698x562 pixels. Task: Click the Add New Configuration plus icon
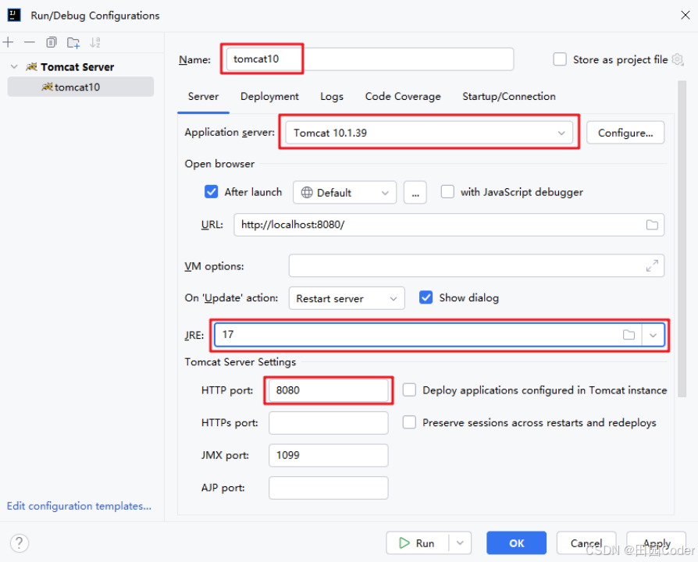(8, 42)
